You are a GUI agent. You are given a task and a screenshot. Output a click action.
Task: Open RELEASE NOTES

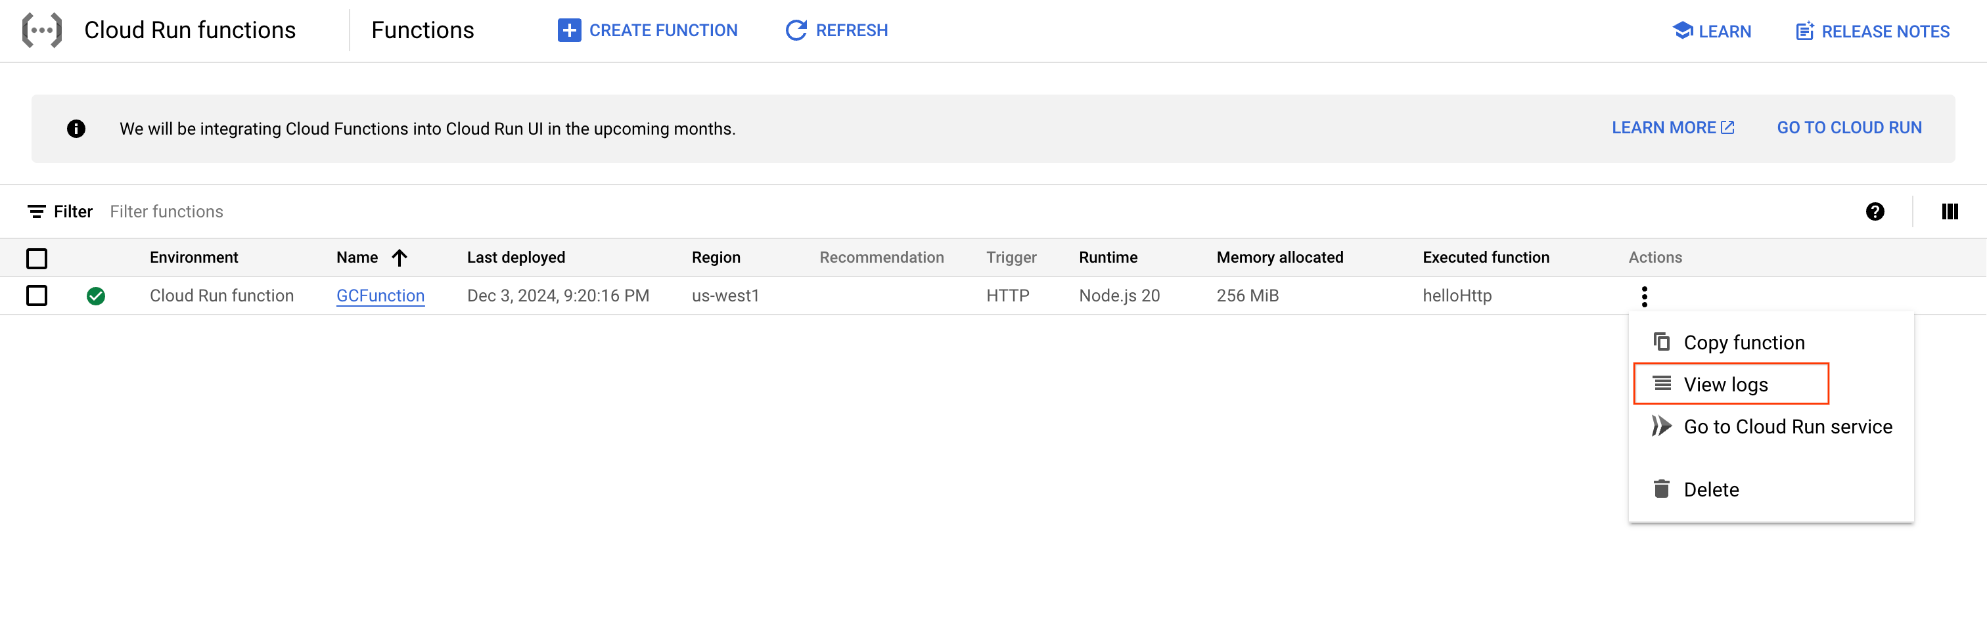coord(1873,31)
